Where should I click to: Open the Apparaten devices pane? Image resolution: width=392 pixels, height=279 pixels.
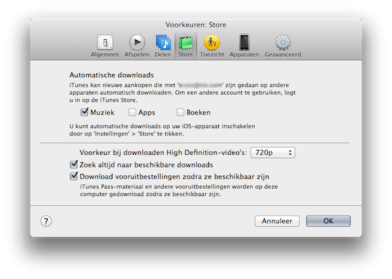244,46
